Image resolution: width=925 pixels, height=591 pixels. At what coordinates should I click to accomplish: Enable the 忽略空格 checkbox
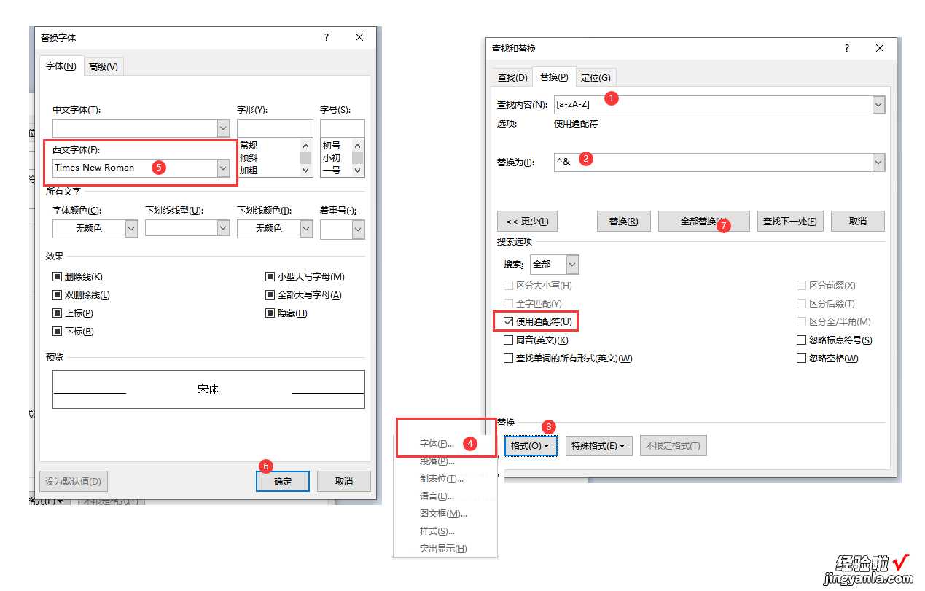tap(802, 359)
